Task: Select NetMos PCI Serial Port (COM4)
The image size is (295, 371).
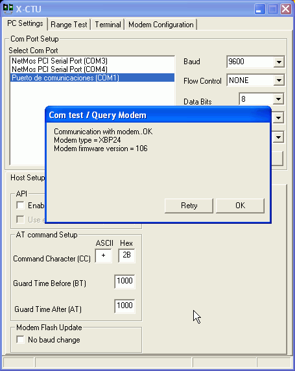Action: pos(92,69)
